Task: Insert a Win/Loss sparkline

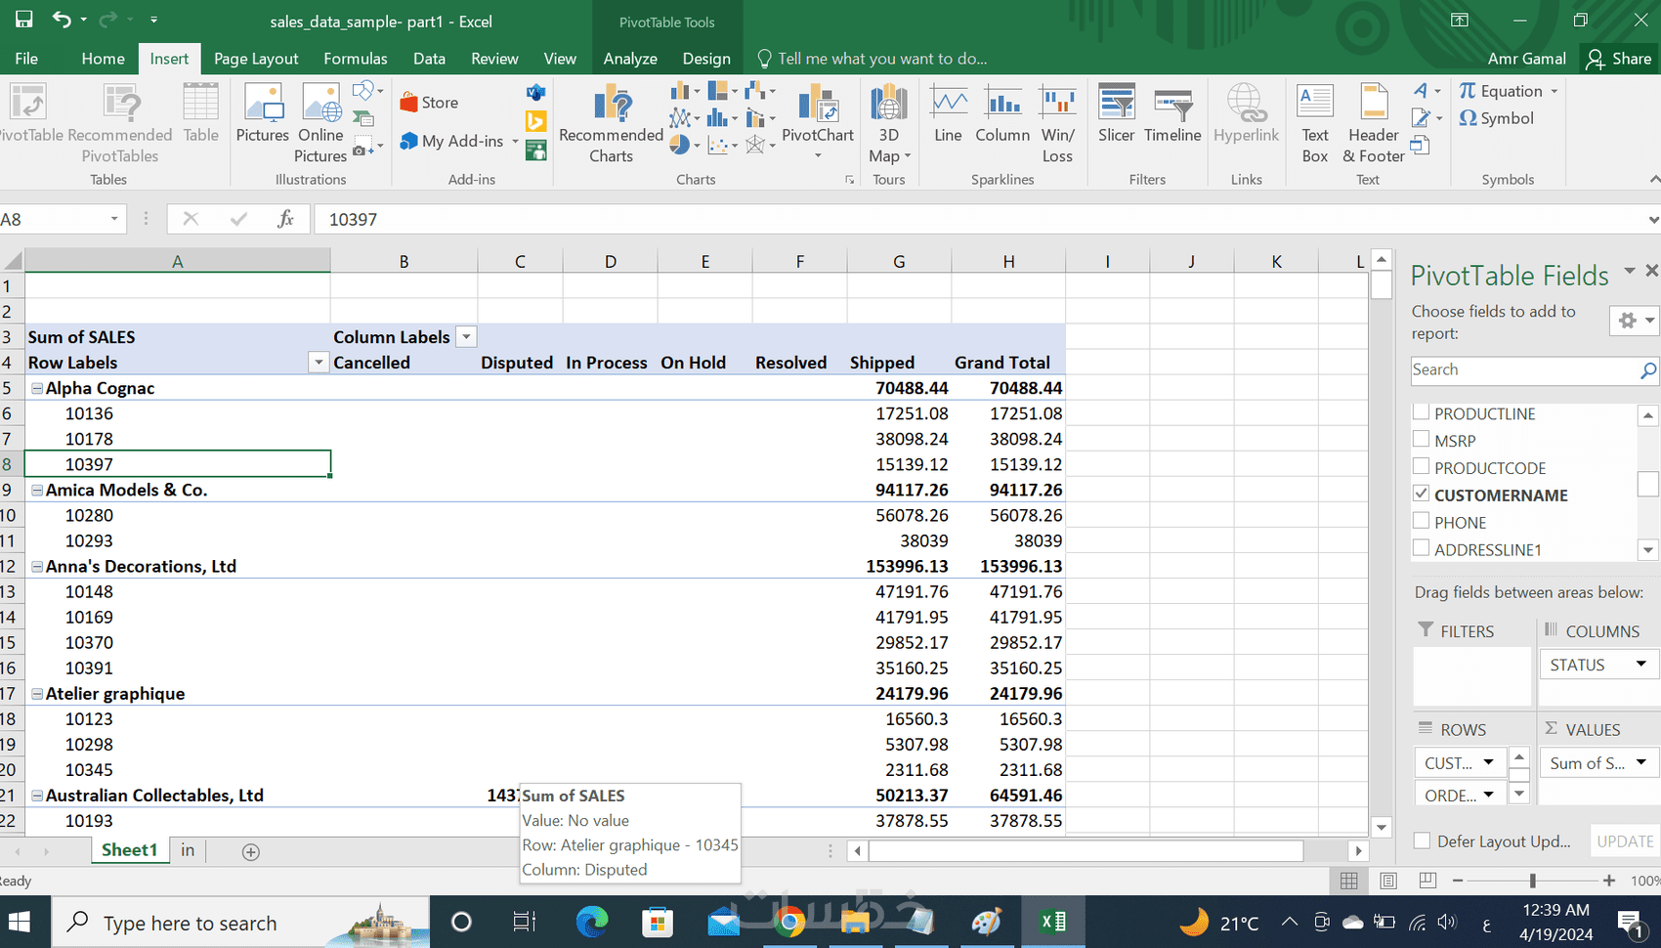Action: [1057, 123]
